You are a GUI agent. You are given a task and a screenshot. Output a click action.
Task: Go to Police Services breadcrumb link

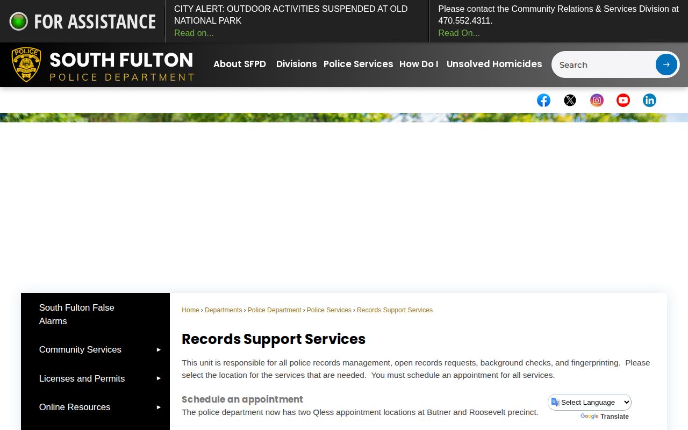pyautogui.click(x=329, y=310)
